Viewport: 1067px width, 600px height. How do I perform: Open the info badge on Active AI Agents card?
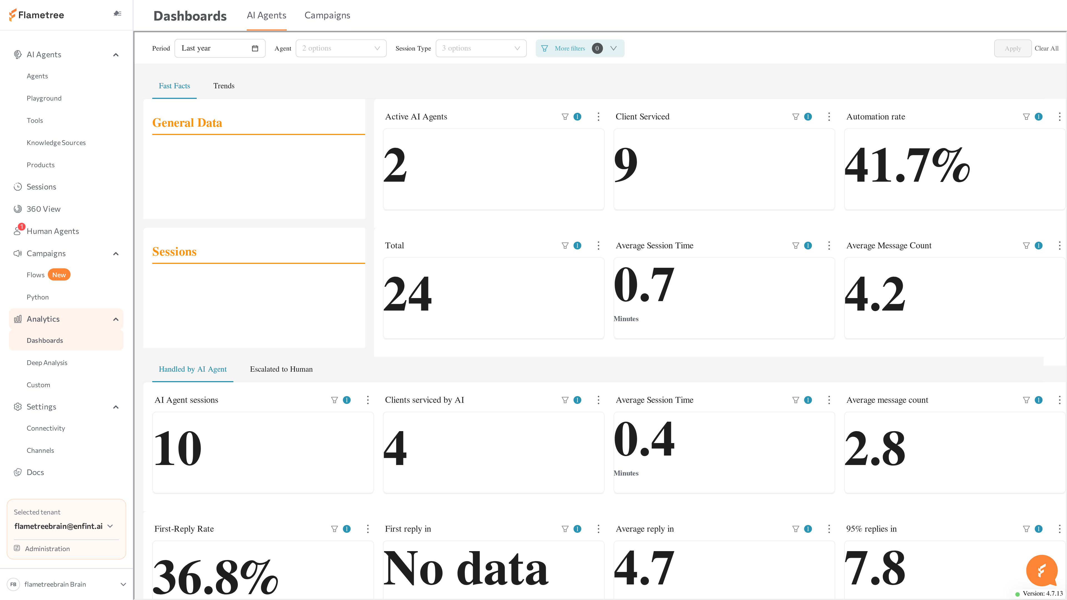pyautogui.click(x=577, y=117)
